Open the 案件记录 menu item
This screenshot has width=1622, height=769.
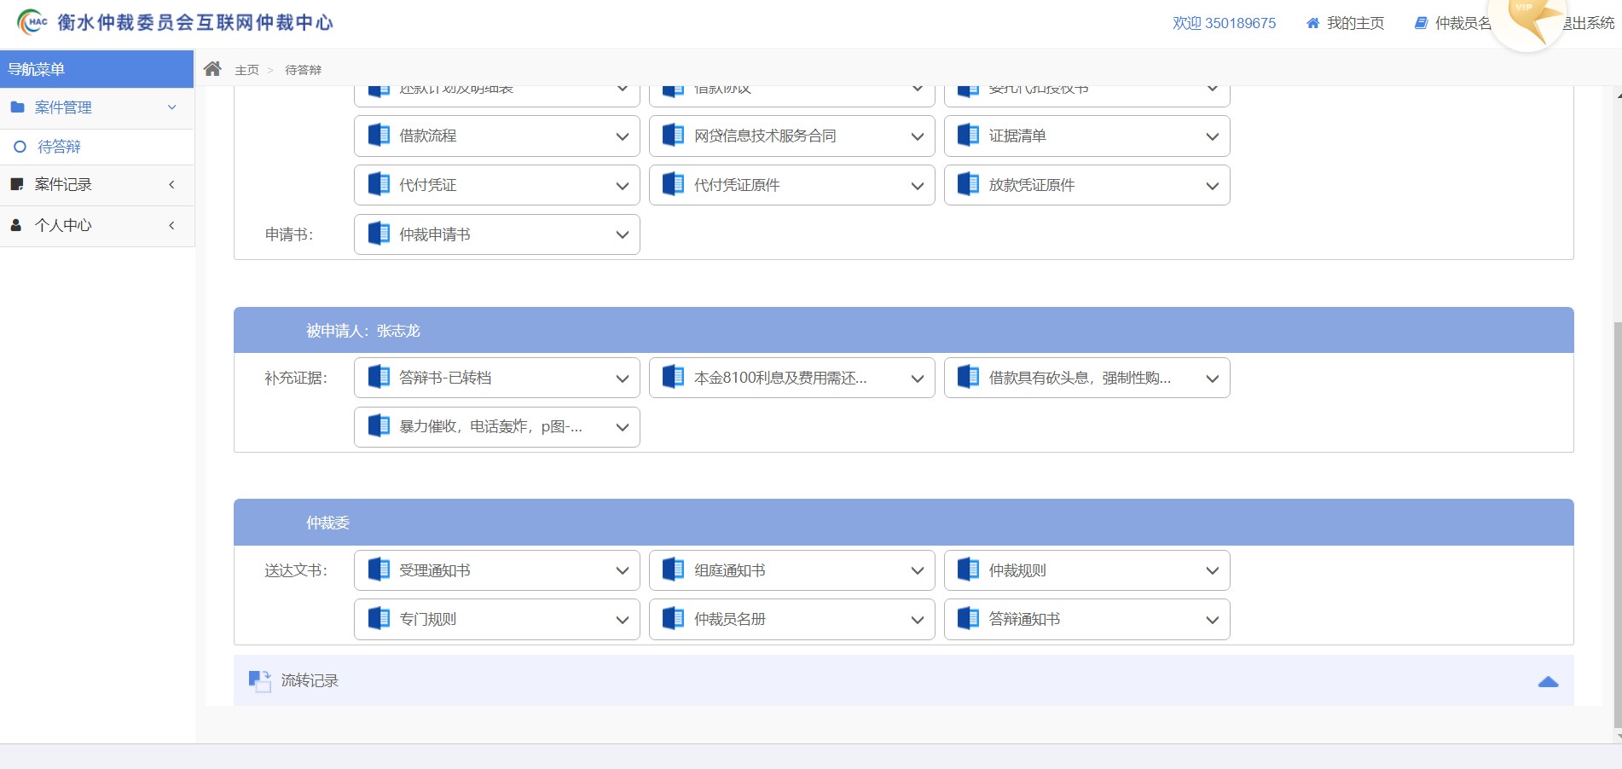(97, 184)
